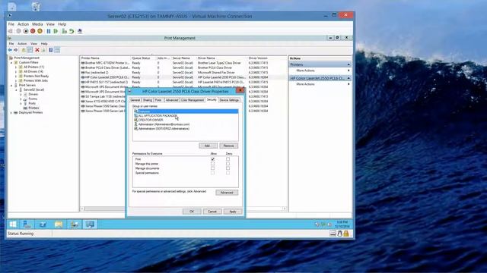The image size is (487, 273).
Task: Check Allow for Manage this printer
Action: pos(213,164)
